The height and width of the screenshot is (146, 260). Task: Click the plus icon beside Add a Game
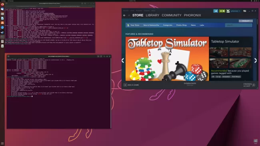(125, 85)
